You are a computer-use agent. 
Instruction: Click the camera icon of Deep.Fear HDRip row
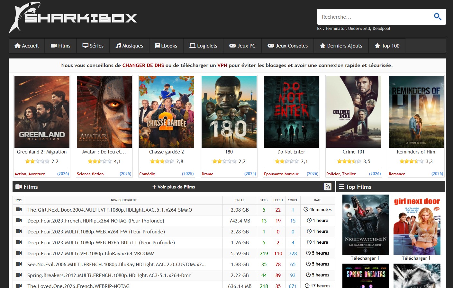click(19, 221)
